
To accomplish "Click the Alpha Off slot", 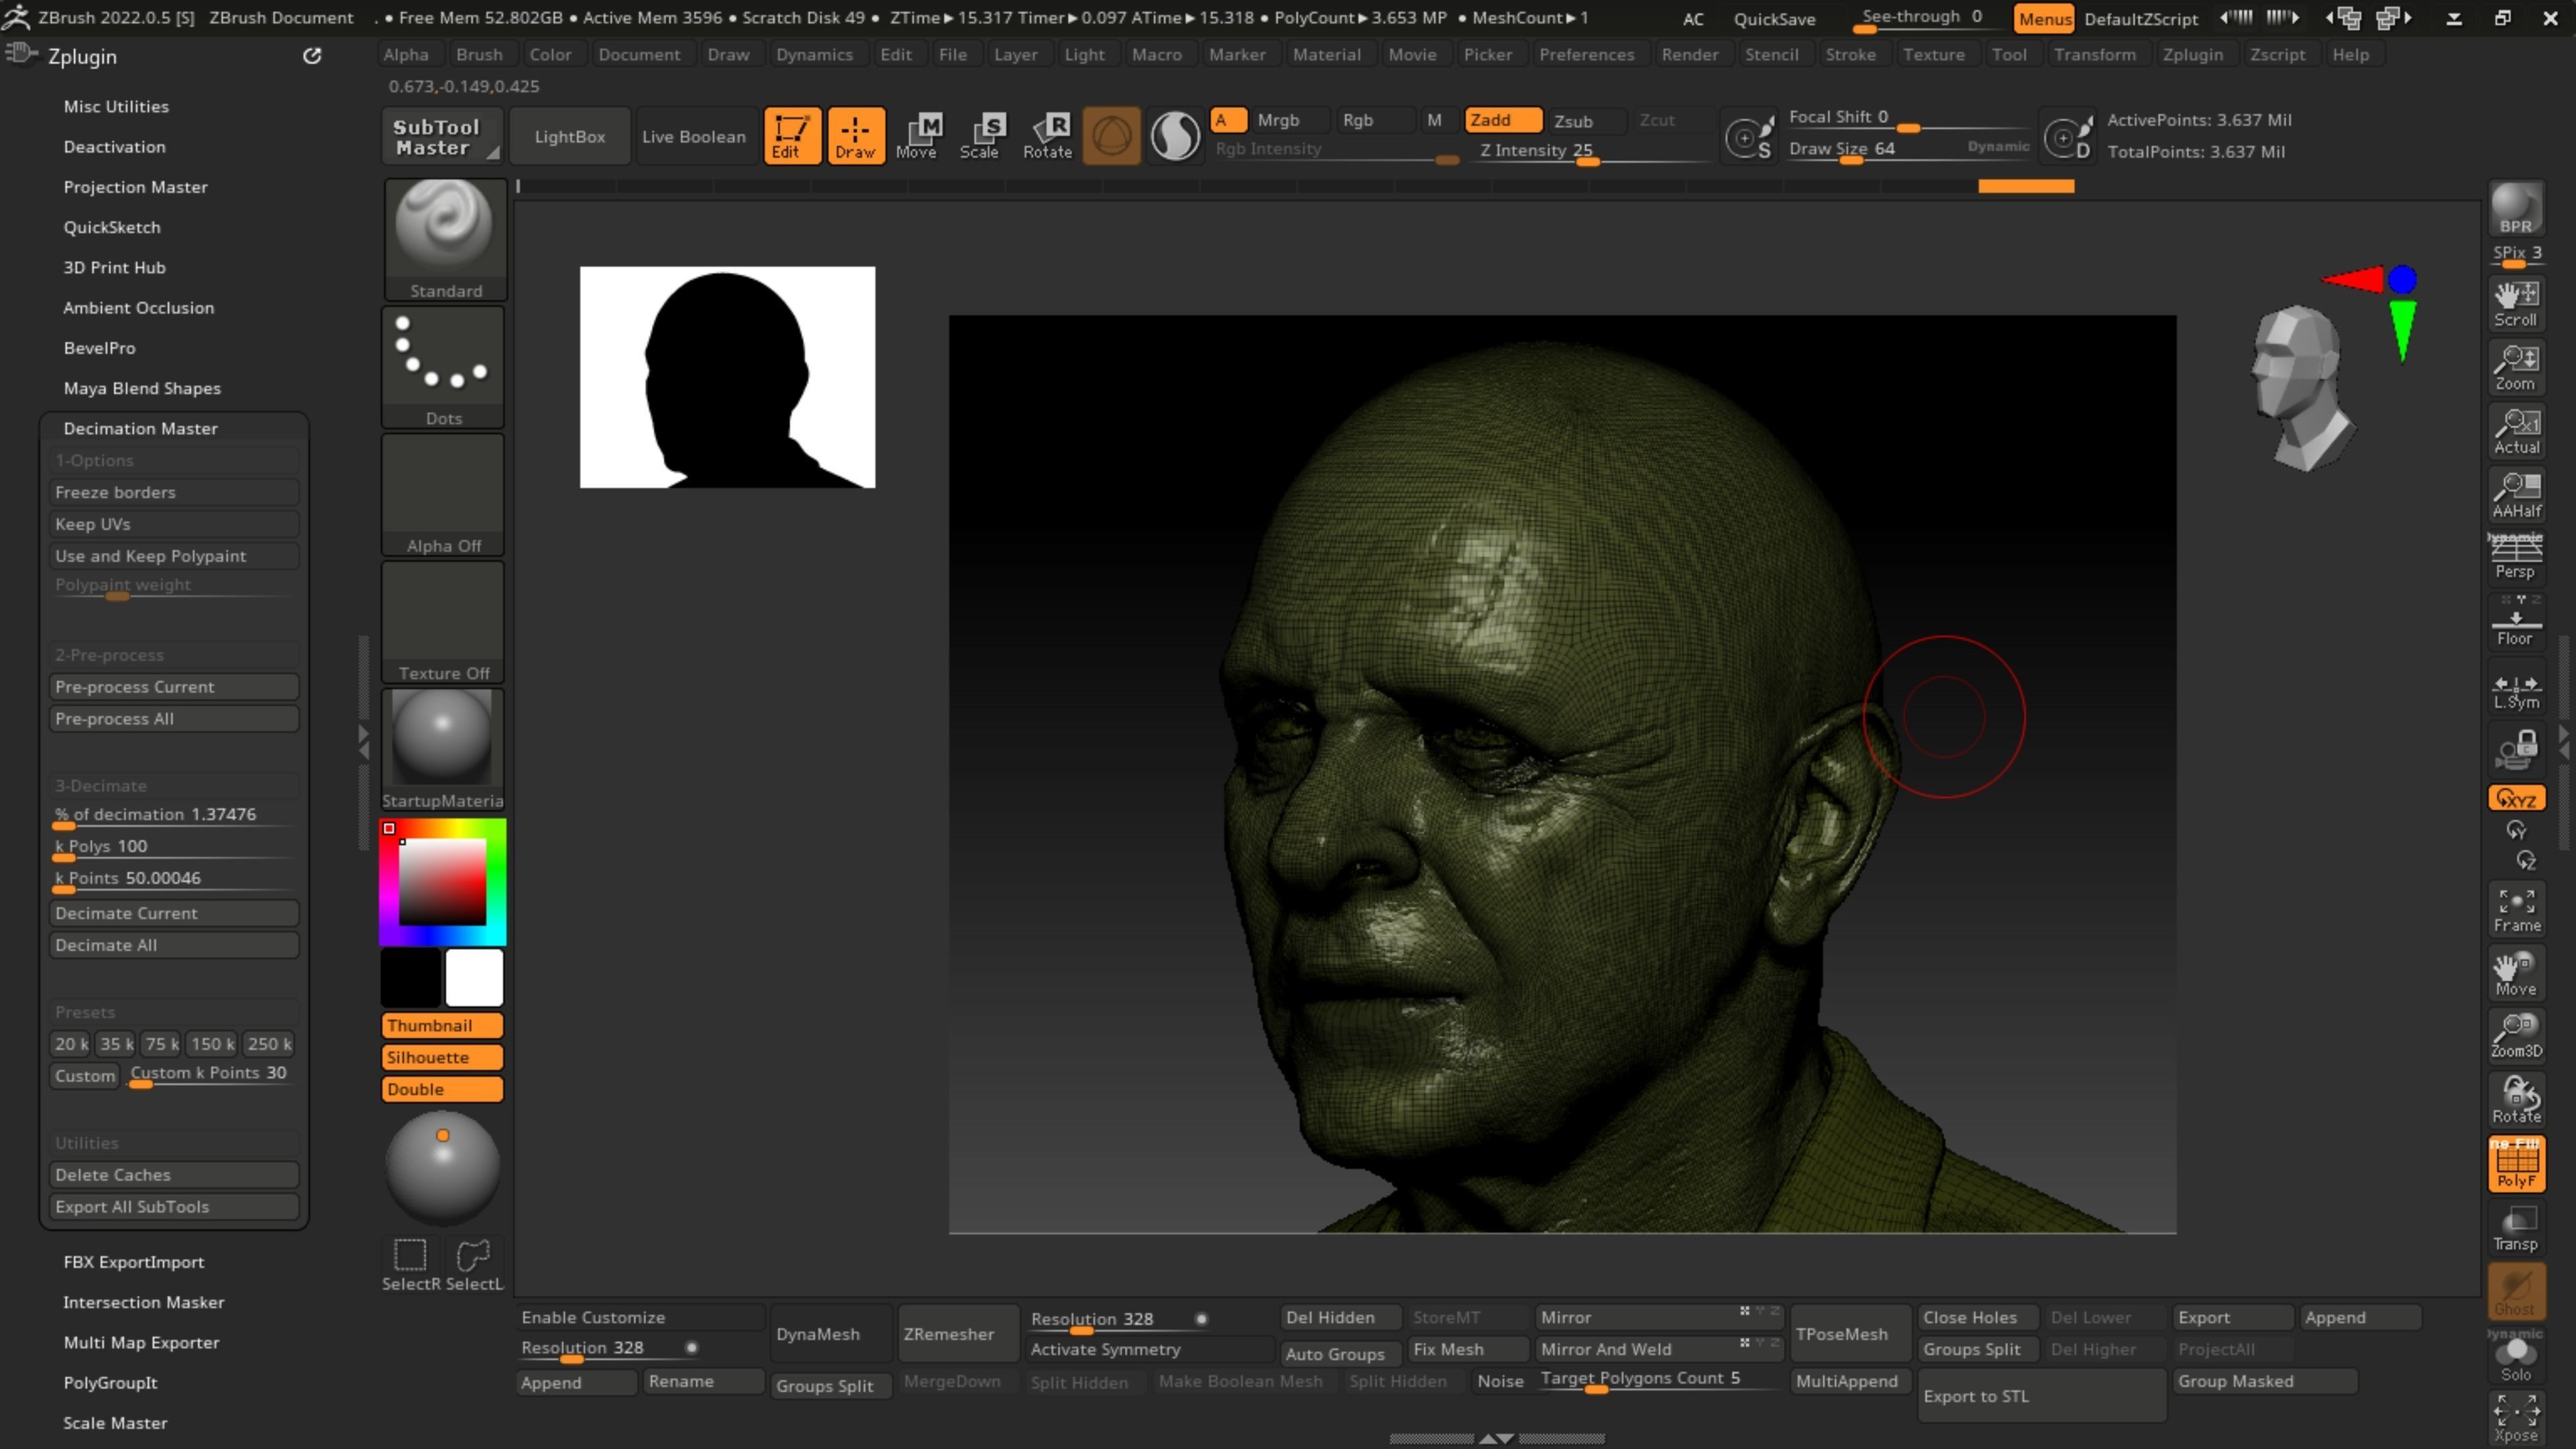I will coord(443,495).
